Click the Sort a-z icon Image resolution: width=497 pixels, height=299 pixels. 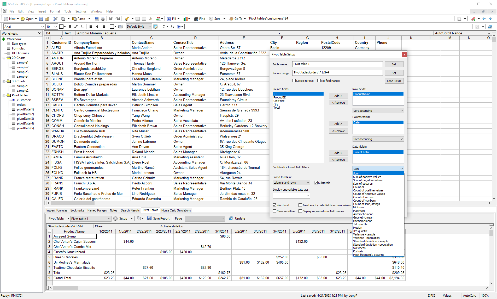click(x=211, y=19)
